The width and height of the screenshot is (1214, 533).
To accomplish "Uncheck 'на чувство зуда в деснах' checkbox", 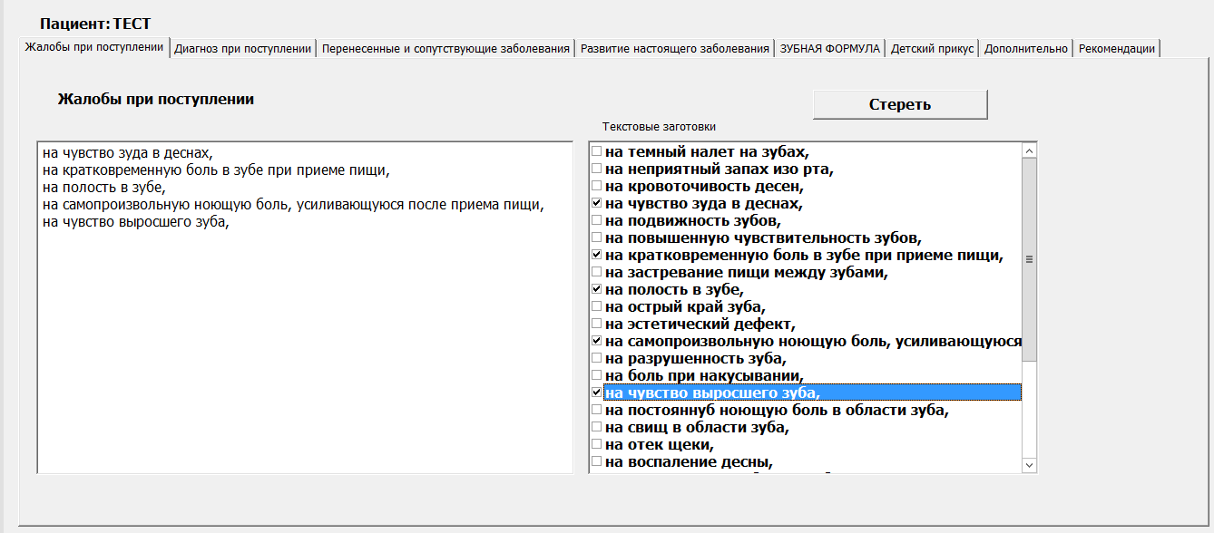I will click(596, 204).
